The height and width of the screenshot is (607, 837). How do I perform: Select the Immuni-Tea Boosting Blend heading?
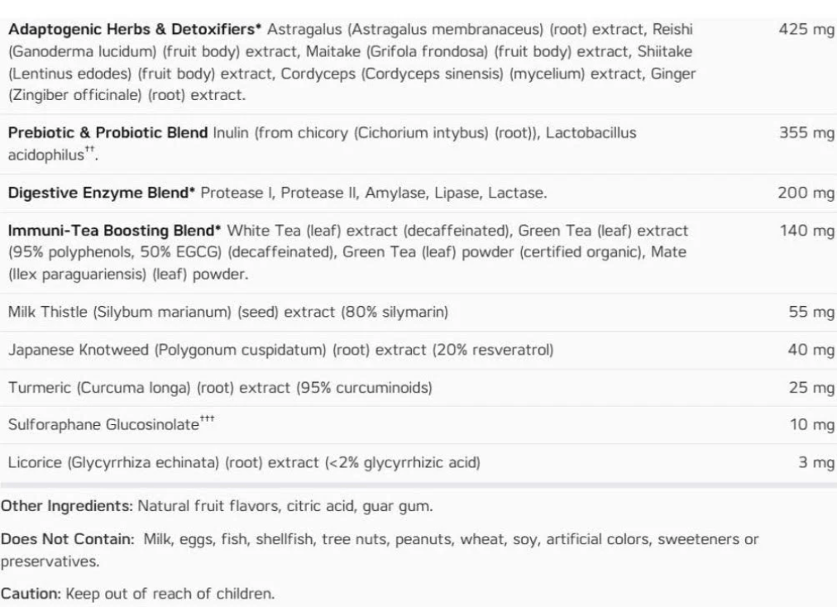point(114,232)
